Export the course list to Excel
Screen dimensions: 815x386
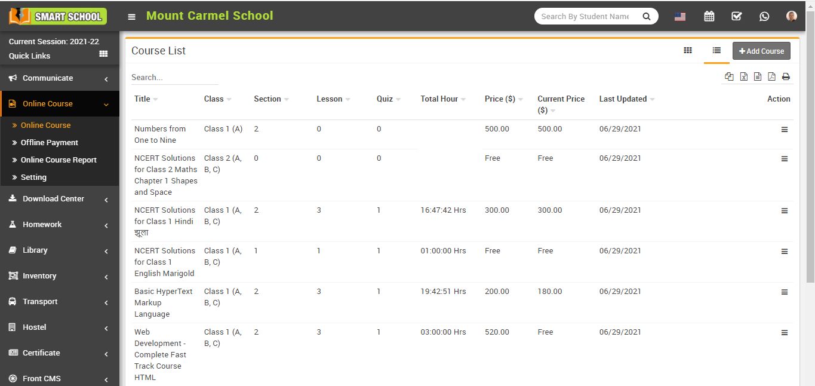tap(743, 76)
